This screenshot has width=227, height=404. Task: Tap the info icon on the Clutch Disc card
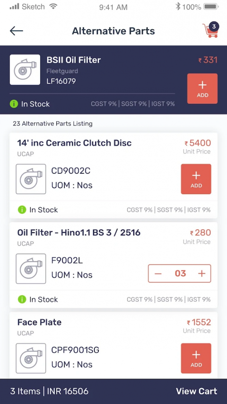pyautogui.click(x=22, y=210)
